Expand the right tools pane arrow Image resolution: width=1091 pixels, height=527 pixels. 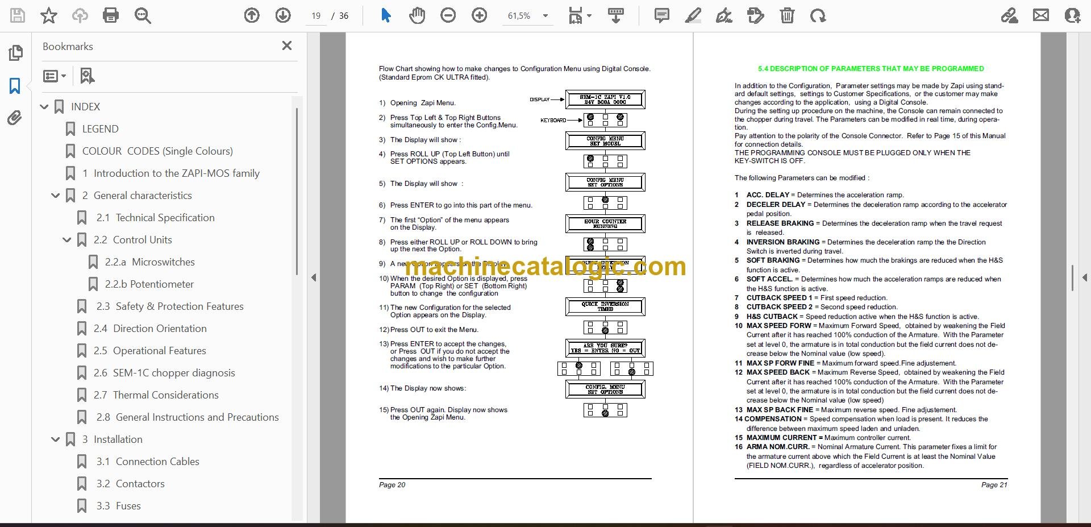[1084, 277]
